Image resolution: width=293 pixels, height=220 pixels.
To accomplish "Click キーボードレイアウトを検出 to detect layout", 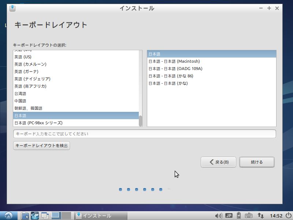I will 41,146.
